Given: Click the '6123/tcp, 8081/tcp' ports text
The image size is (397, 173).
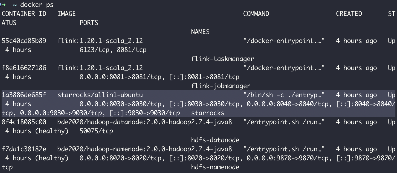Looking at the screenshot, I should click(113, 50).
